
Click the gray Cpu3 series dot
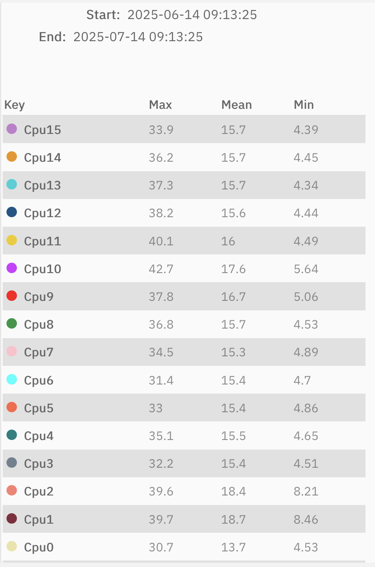(12, 463)
